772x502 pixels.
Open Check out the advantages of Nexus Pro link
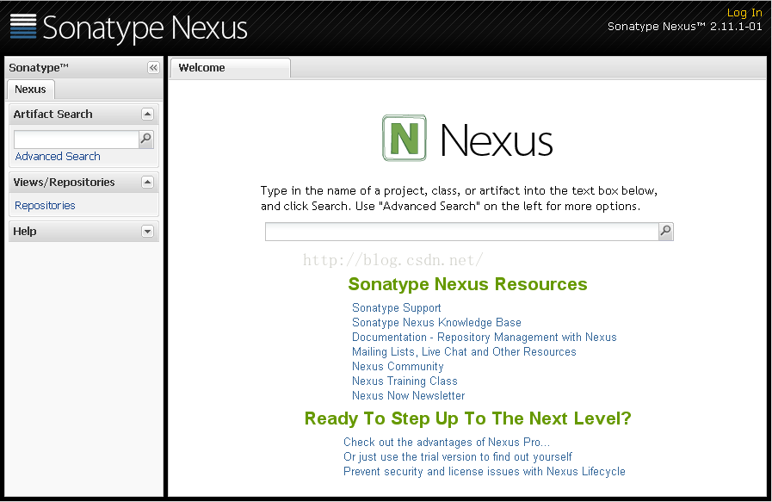click(x=447, y=442)
